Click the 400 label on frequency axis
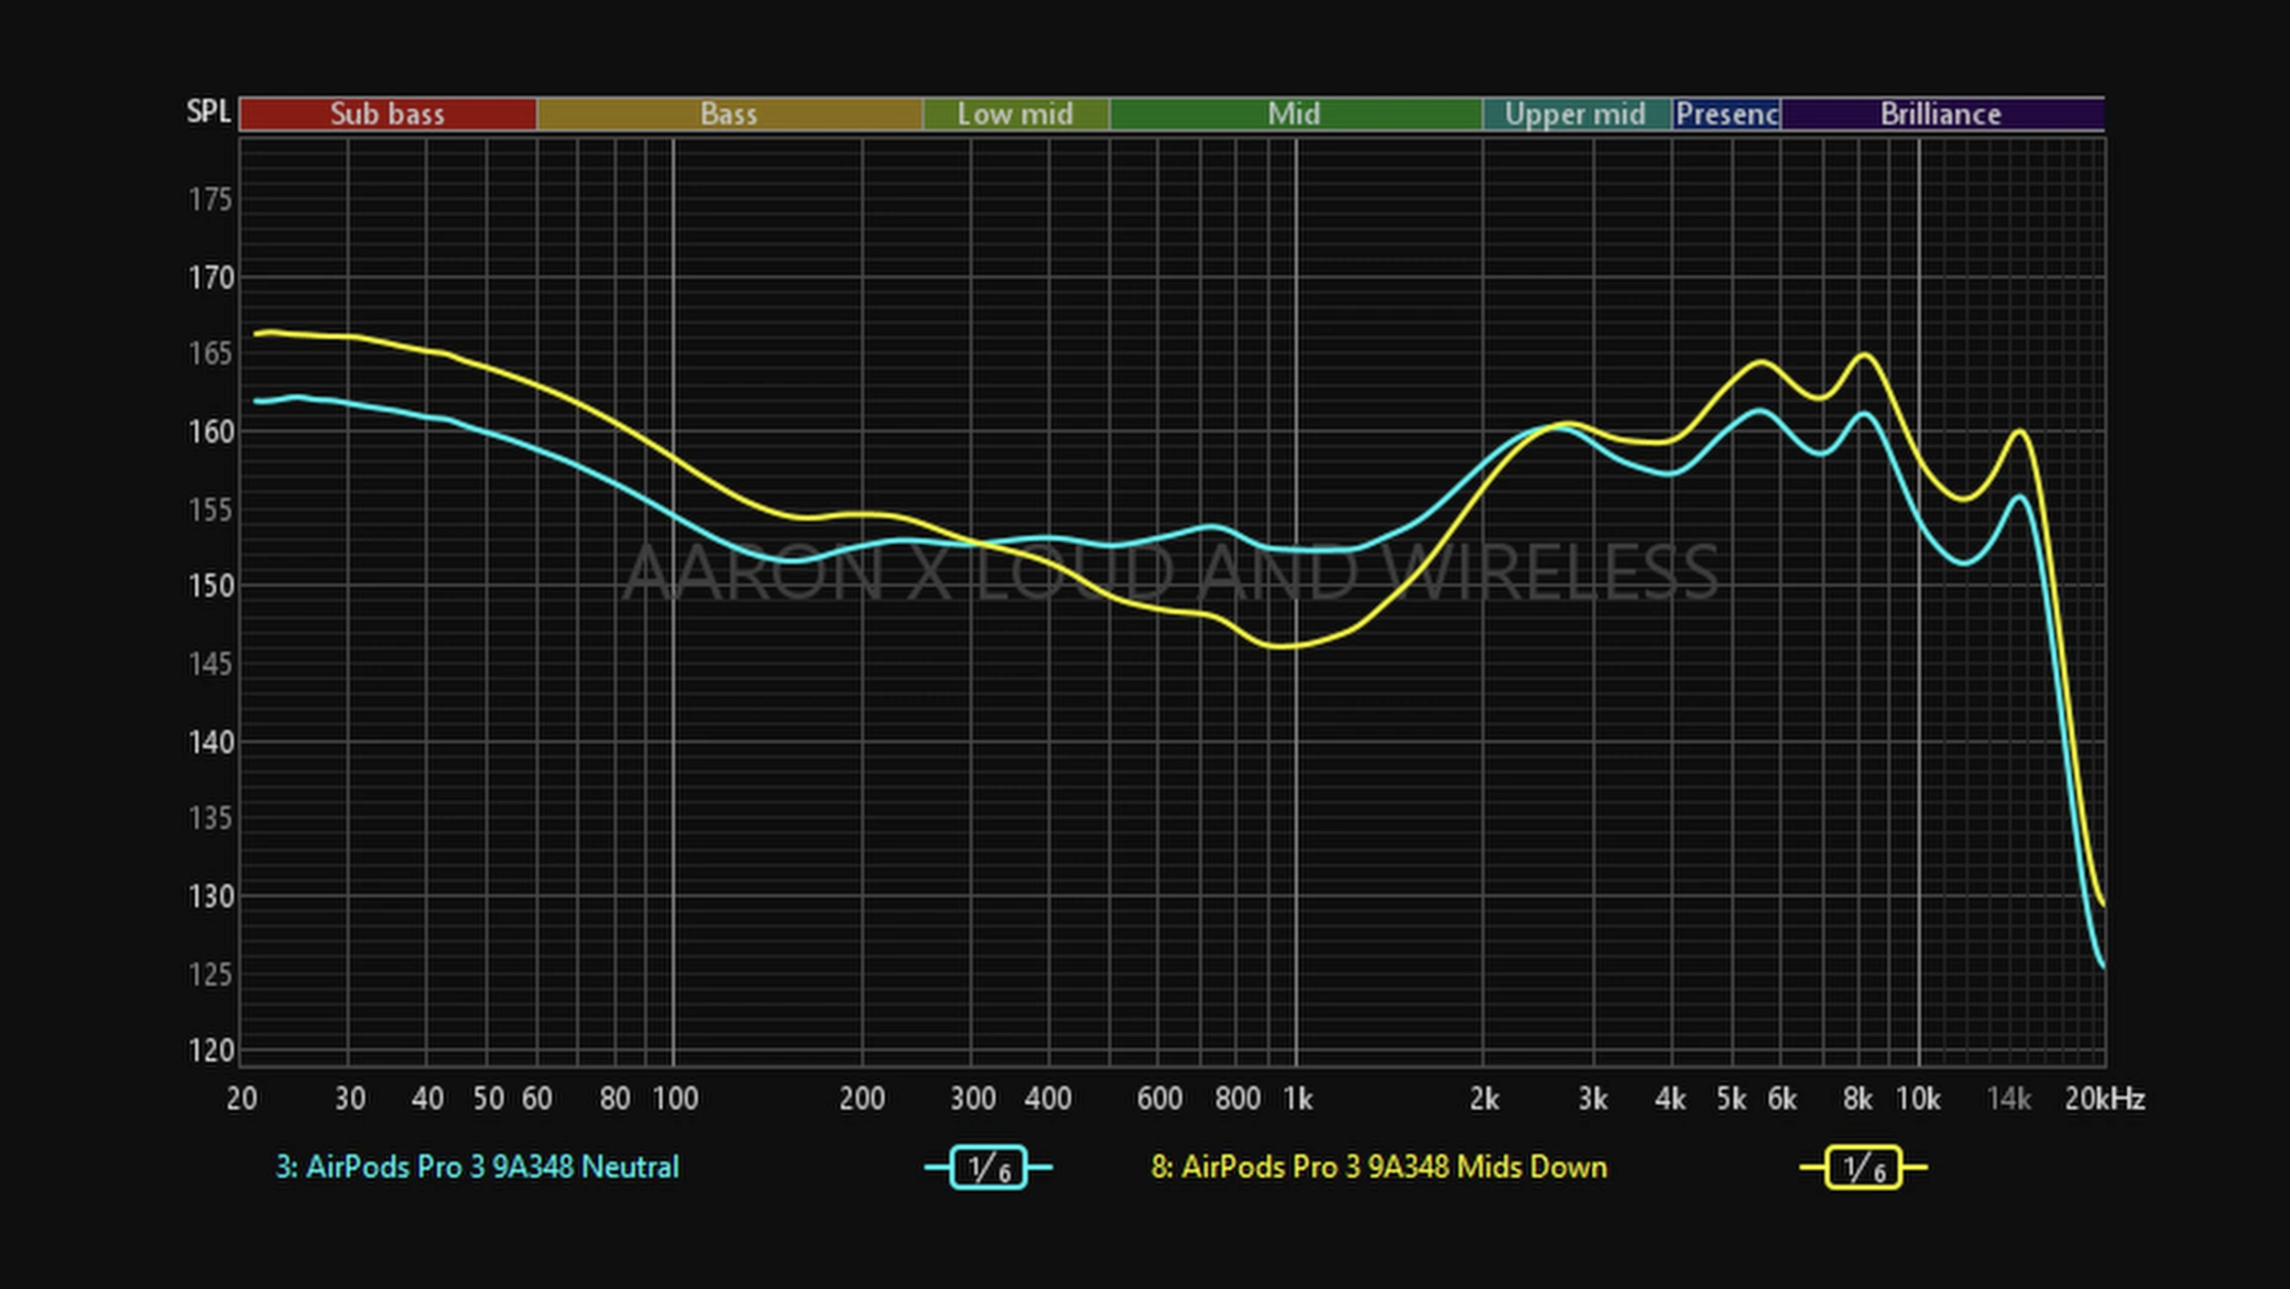 coord(1048,1098)
